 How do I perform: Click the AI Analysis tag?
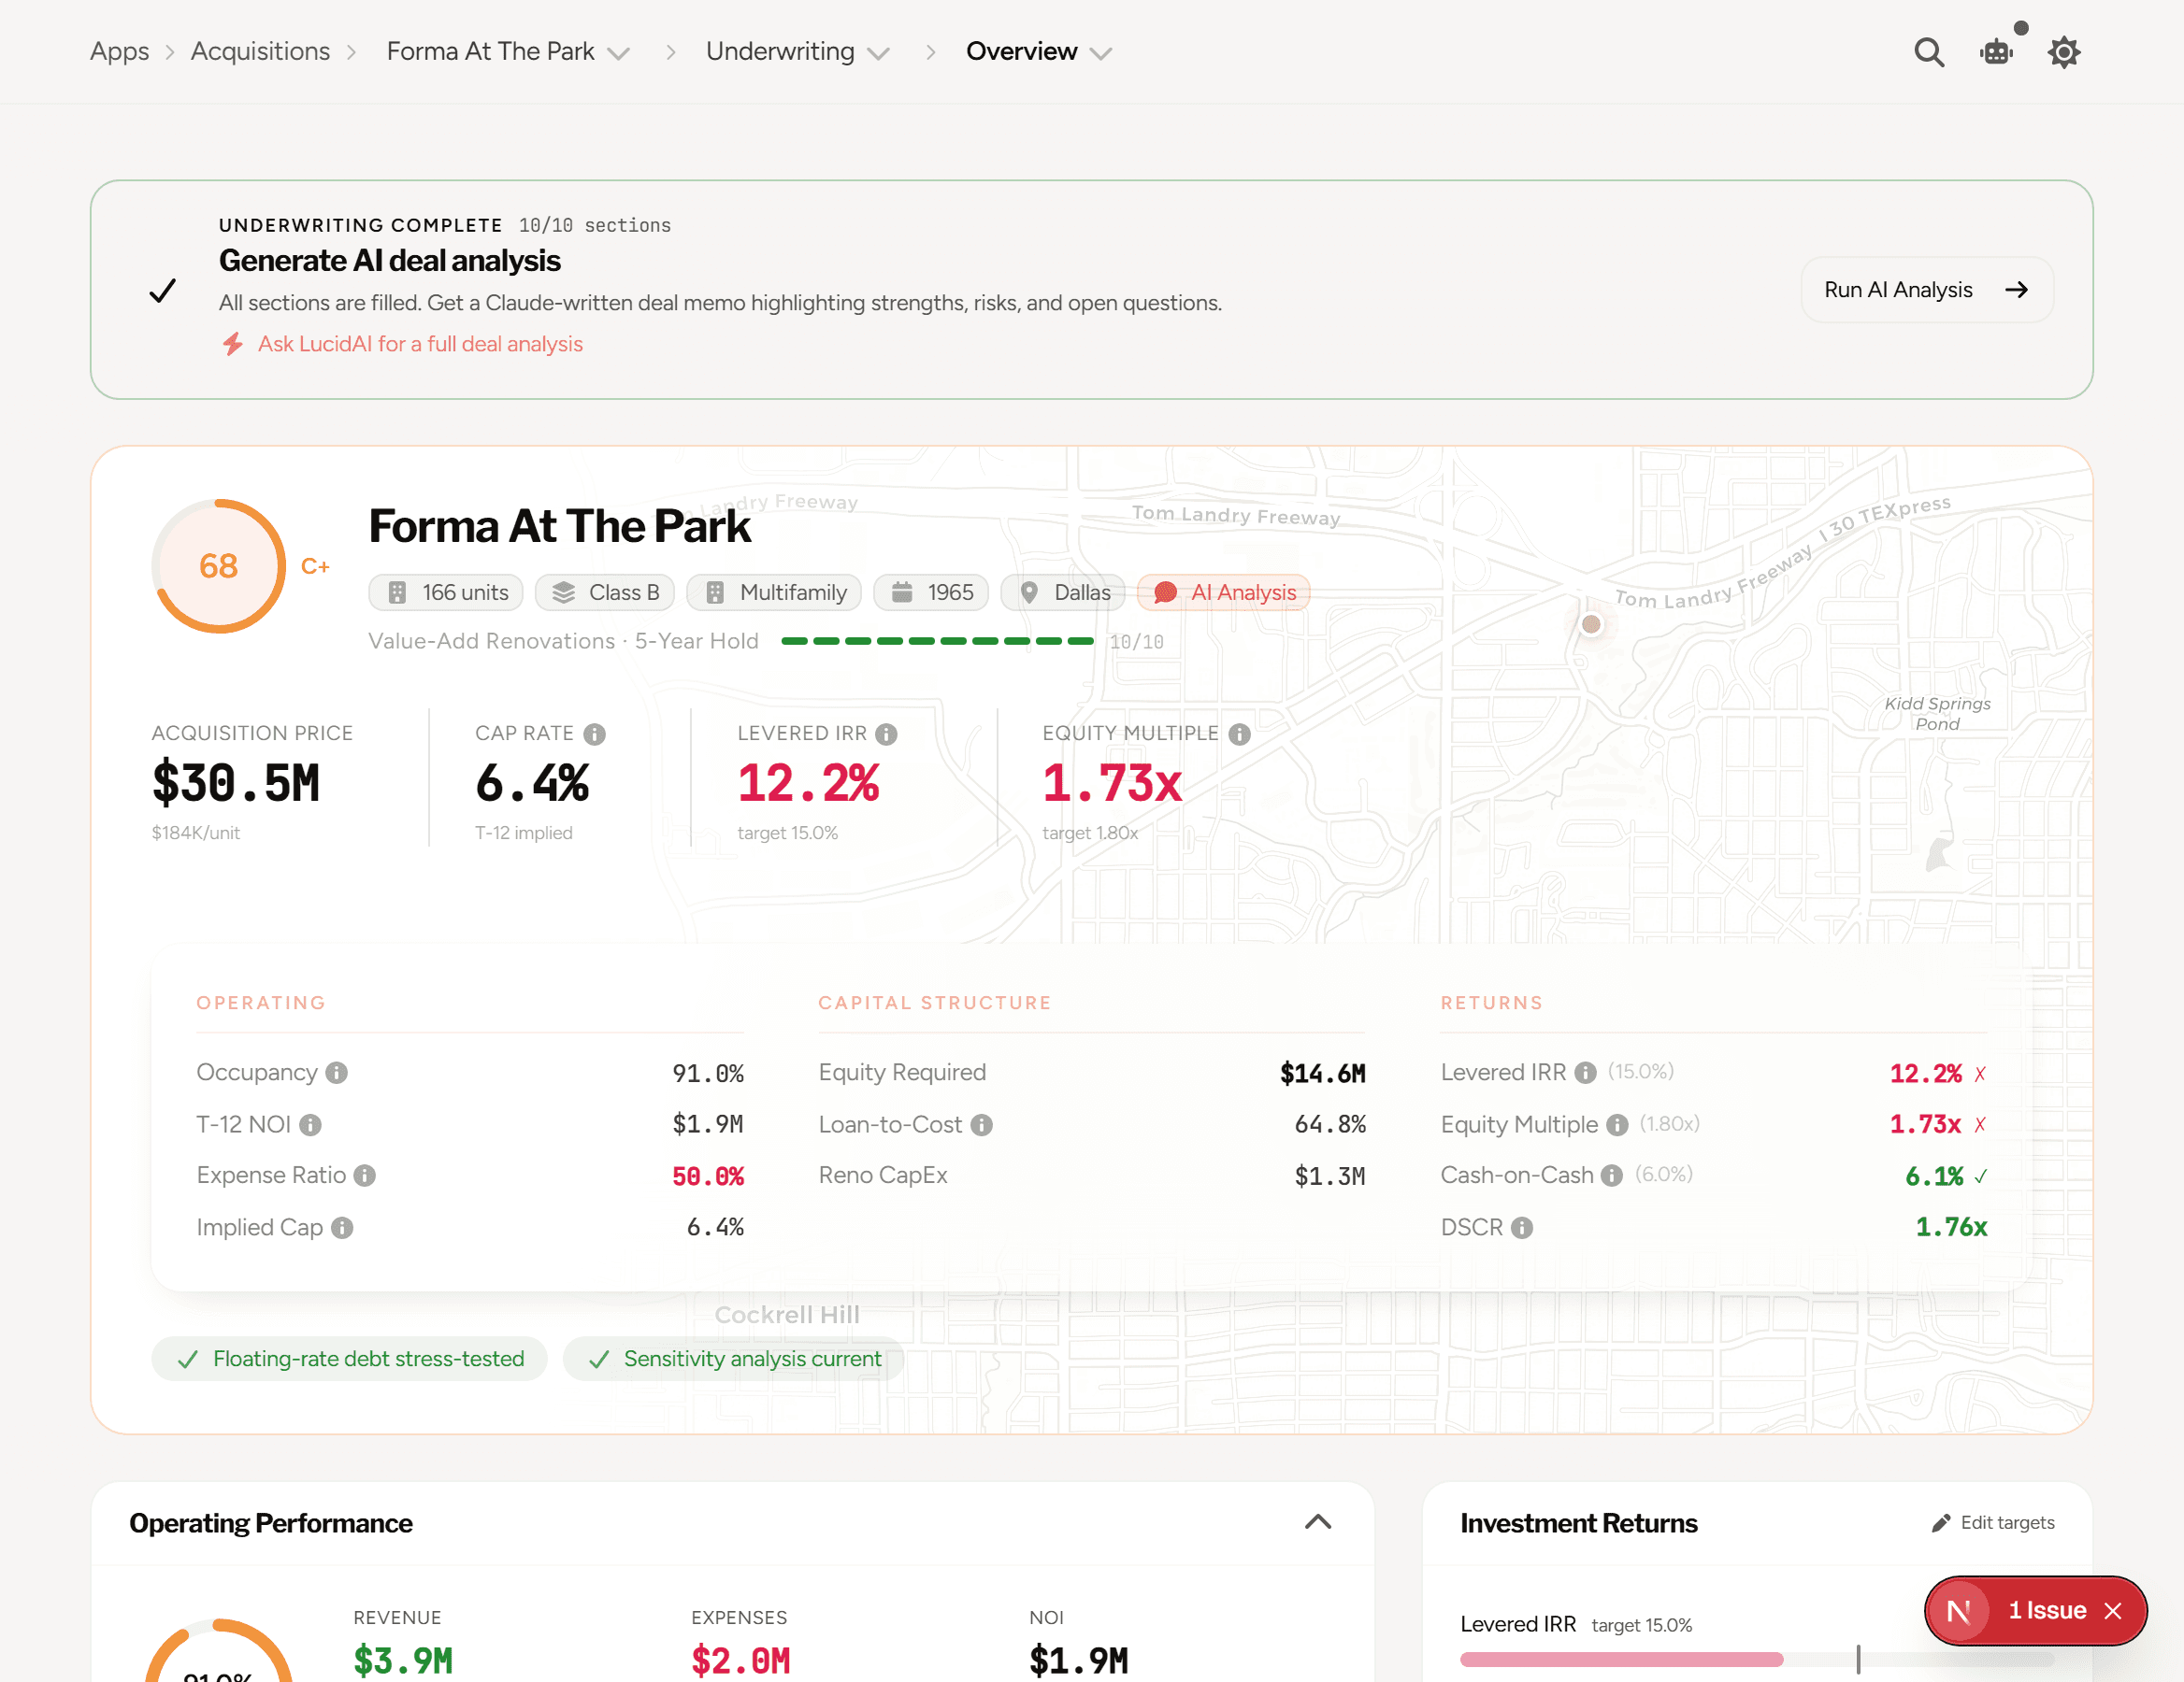point(1224,592)
